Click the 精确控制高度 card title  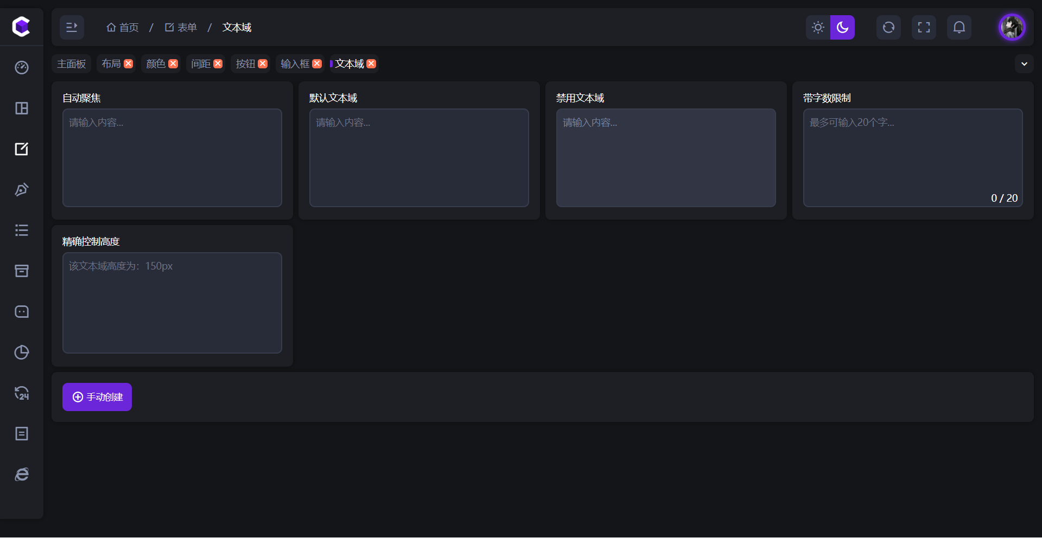click(x=91, y=242)
